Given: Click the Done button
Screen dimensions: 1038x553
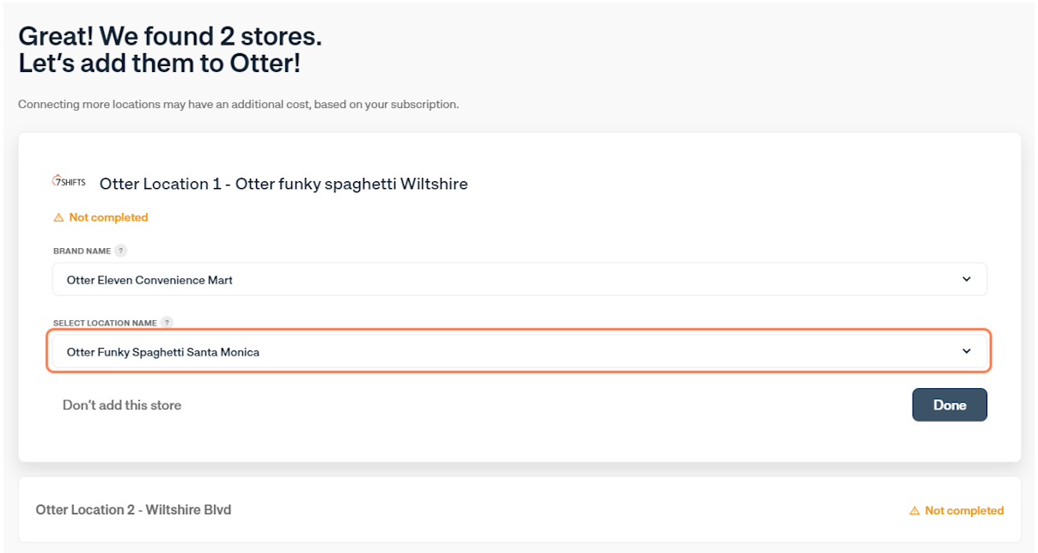Looking at the screenshot, I should tap(949, 405).
